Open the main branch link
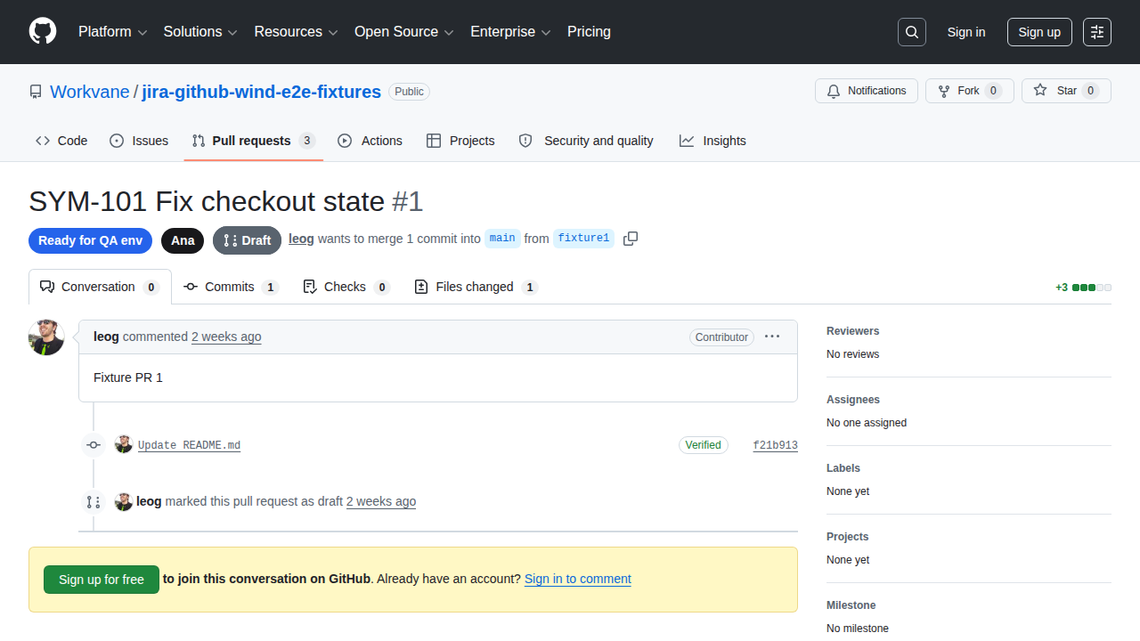The image size is (1140, 641). (502, 238)
